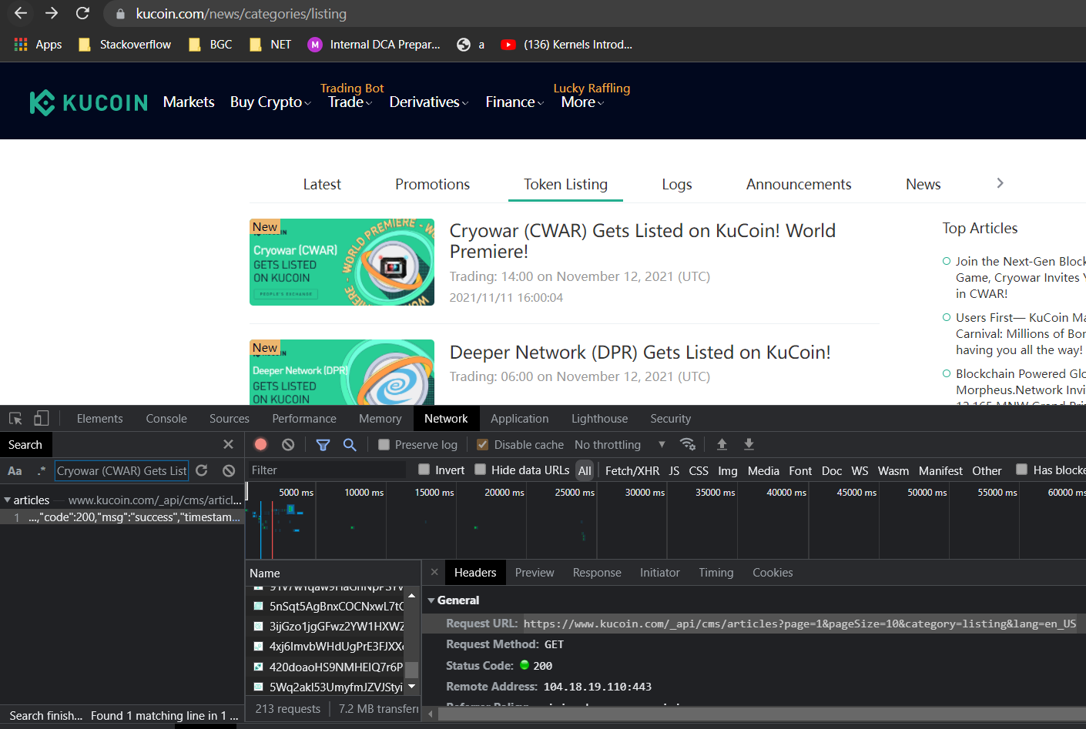Click the refresh search icon
Image resolution: width=1086 pixels, height=729 pixels.
coord(202,470)
